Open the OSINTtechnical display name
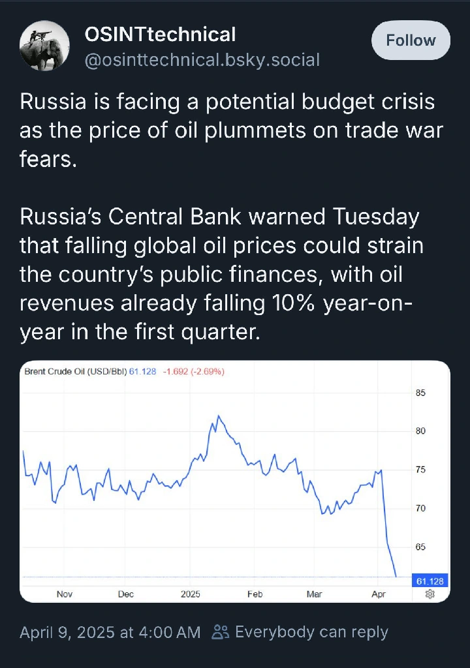 [x=160, y=34]
